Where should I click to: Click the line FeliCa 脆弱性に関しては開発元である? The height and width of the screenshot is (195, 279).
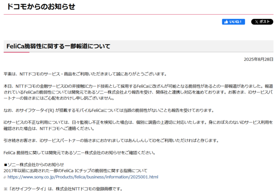(79, 153)
